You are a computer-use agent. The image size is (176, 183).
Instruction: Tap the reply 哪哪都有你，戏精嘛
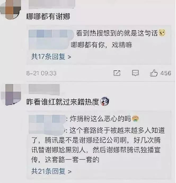(x=102, y=45)
